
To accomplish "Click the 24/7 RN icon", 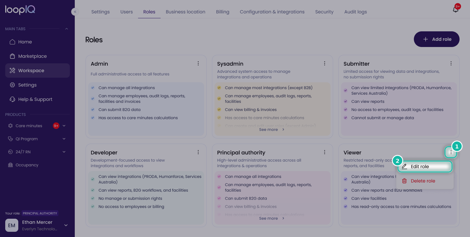I will click(x=10, y=152).
